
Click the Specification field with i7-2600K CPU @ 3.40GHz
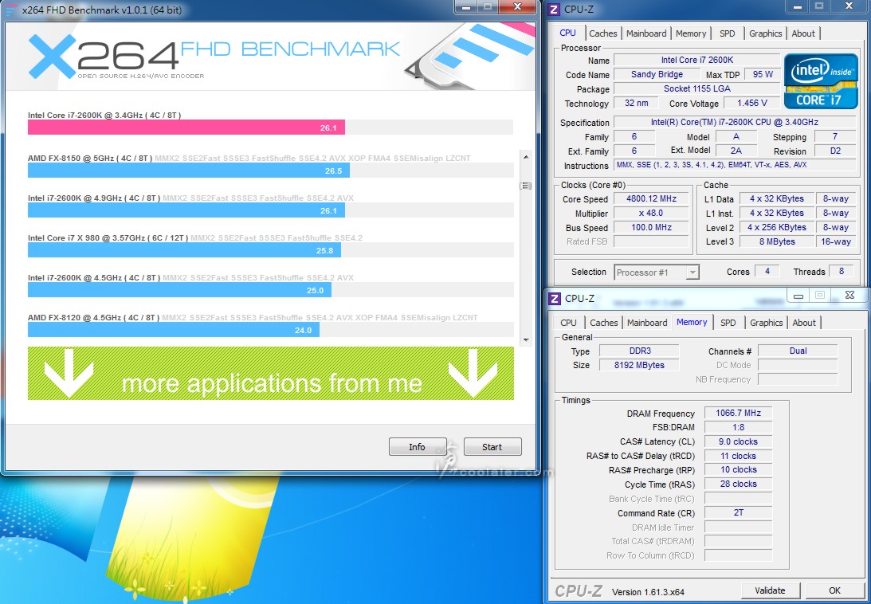[x=735, y=122]
